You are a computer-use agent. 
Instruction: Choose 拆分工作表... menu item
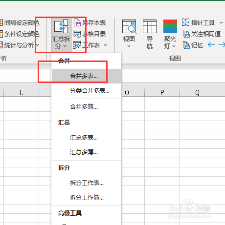pos(86,183)
